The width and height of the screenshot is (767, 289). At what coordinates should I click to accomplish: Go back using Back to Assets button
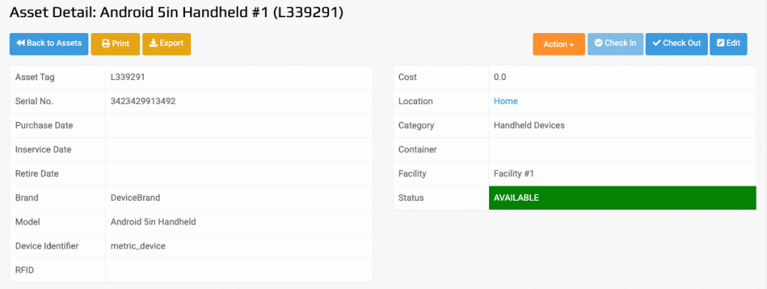click(x=49, y=43)
